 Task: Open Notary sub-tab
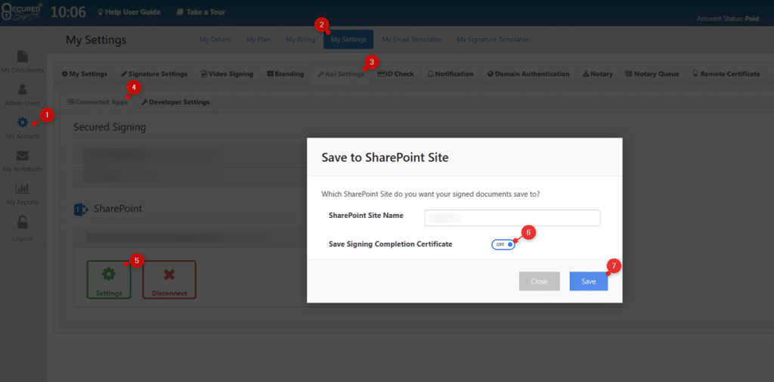597,74
